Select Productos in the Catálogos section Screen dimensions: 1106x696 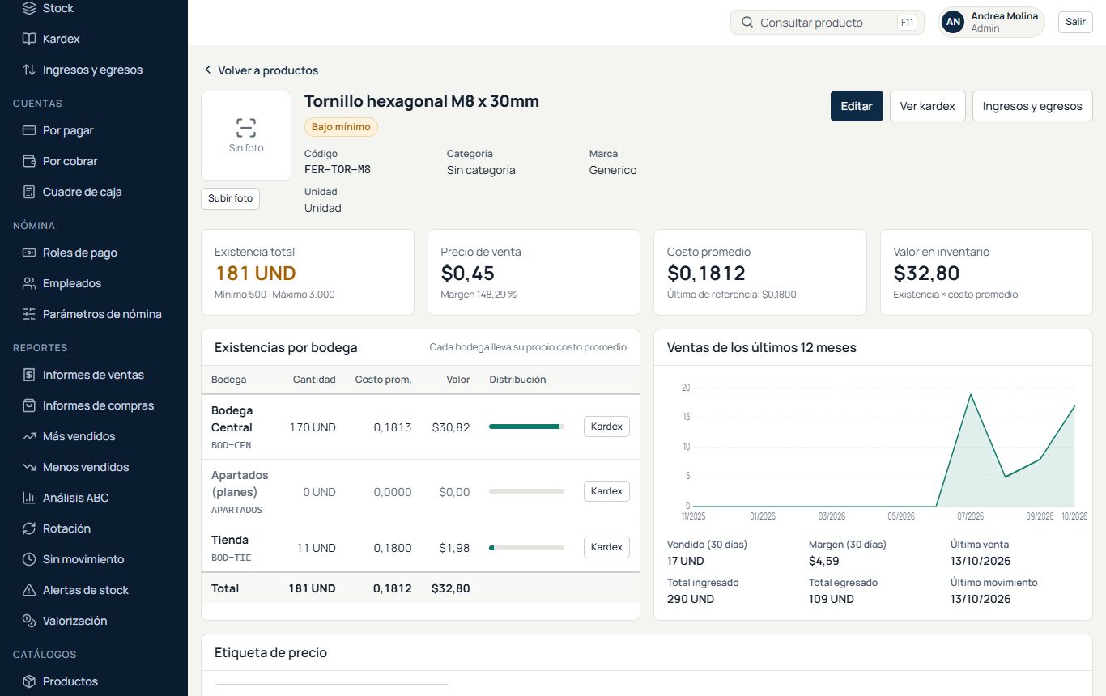point(94,681)
